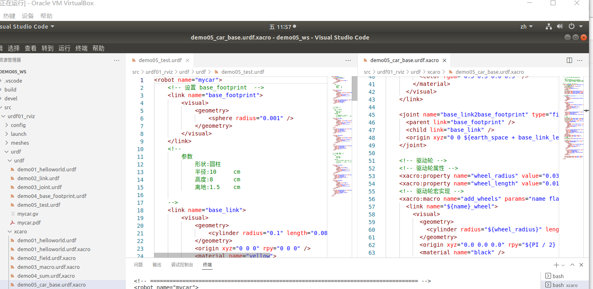The width and height of the screenshot is (593, 289).
Task: Open more actions beside demo05_test.urdf tab
Action: [x=348, y=60]
